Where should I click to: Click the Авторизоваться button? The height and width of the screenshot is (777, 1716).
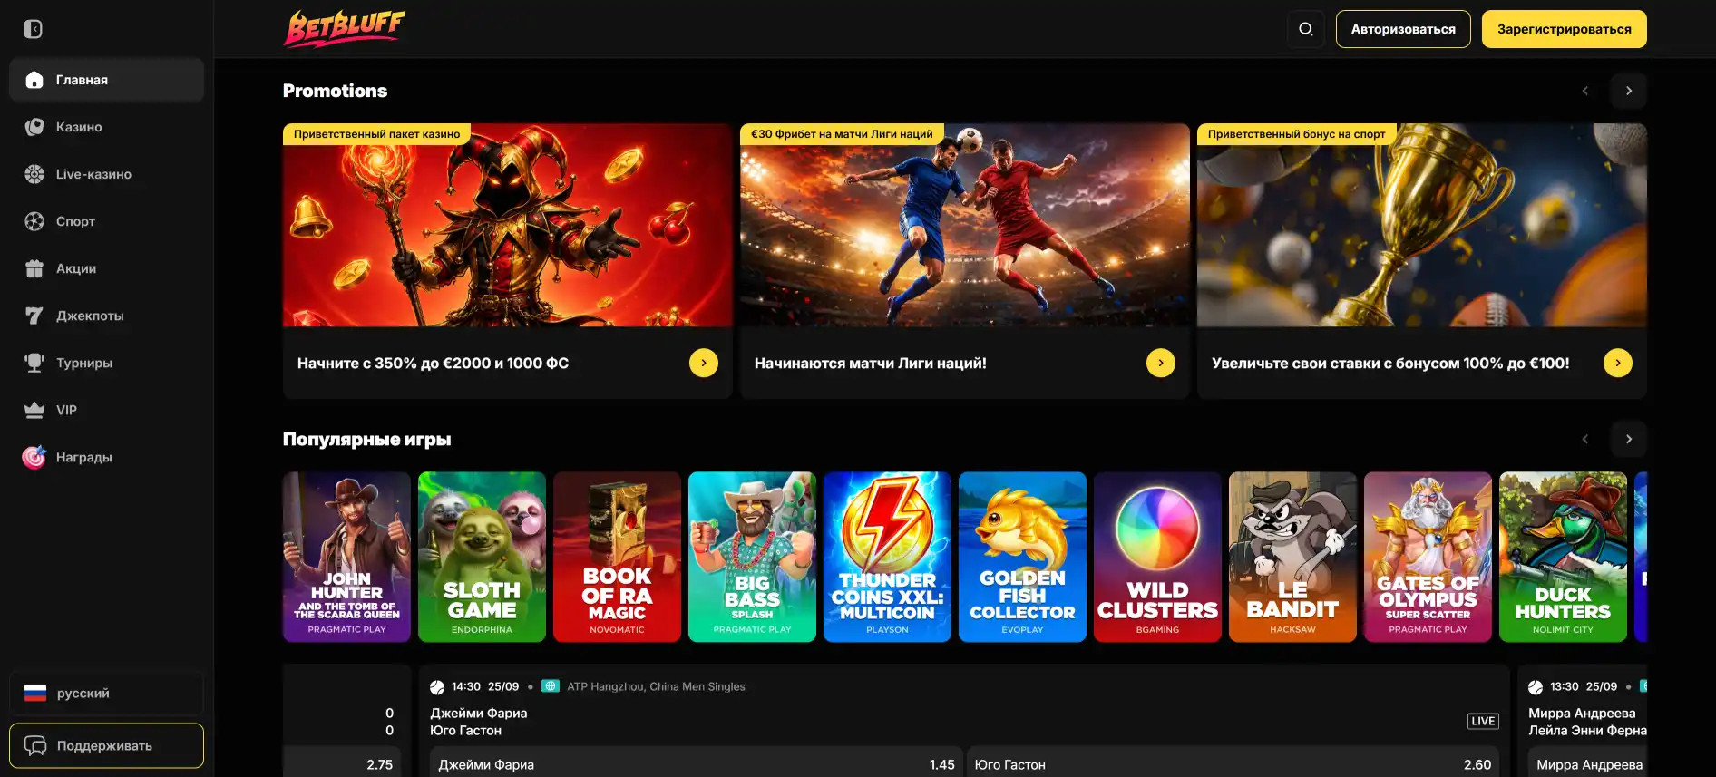coord(1403,29)
